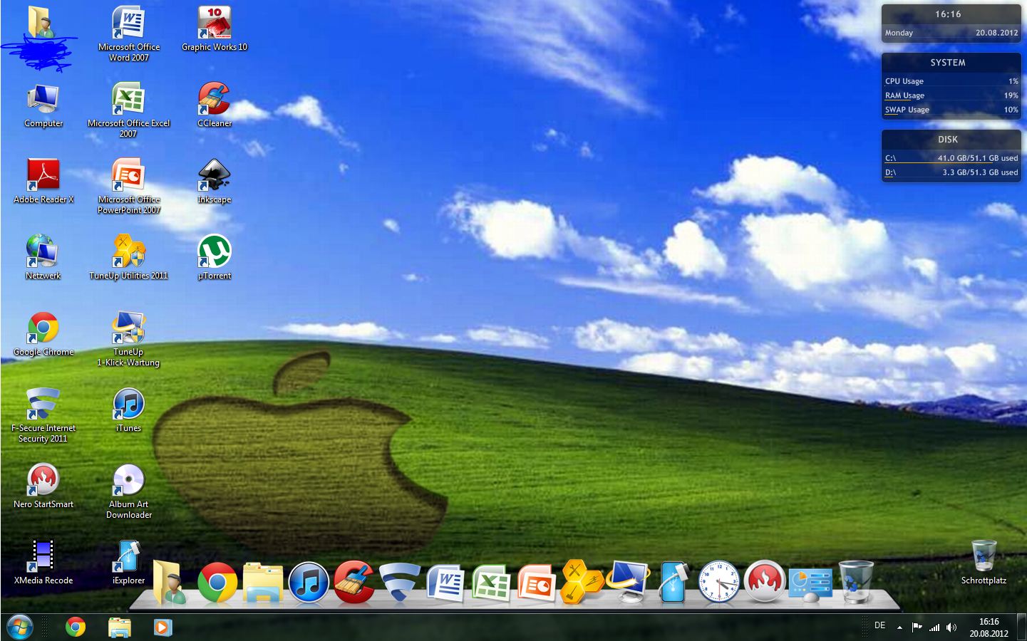This screenshot has width=1027, height=641.
Task: Select TuneUp Utilities 2011 desktop shortcut
Action: pyautogui.click(x=129, y=258)
